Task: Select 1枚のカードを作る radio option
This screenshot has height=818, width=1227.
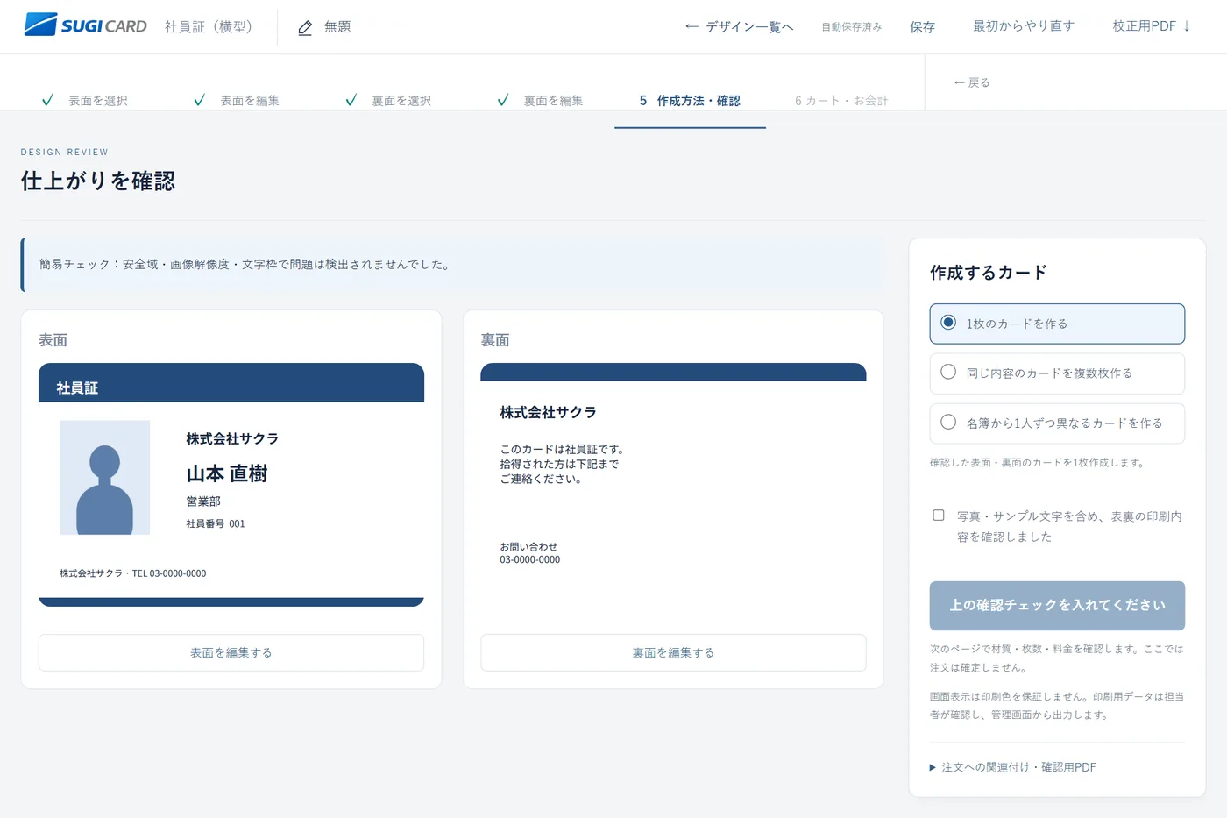Action: 1057,324
